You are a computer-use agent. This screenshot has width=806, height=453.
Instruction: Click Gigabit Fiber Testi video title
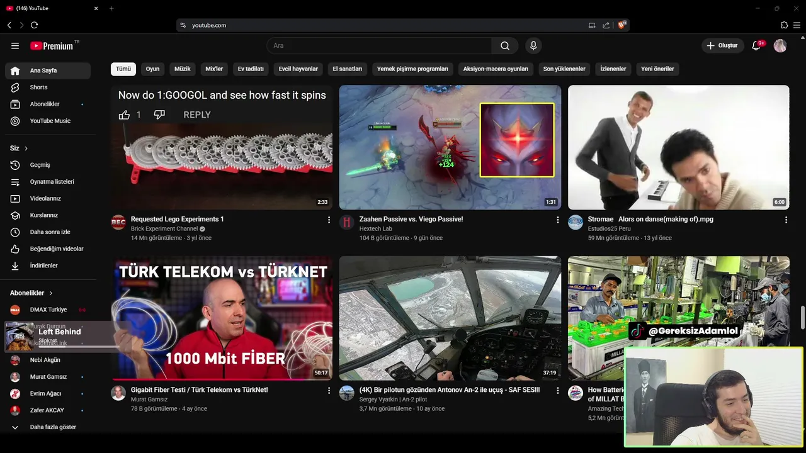click(x=200, y=390)
